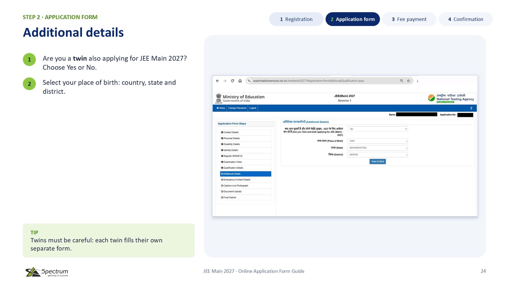This screenshot has width=509, height=286.
Task: Click the Ministry of Education emblem
Action: [x=219, y=98]
